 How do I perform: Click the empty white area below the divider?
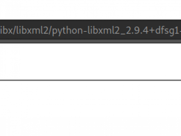point(90,98)
